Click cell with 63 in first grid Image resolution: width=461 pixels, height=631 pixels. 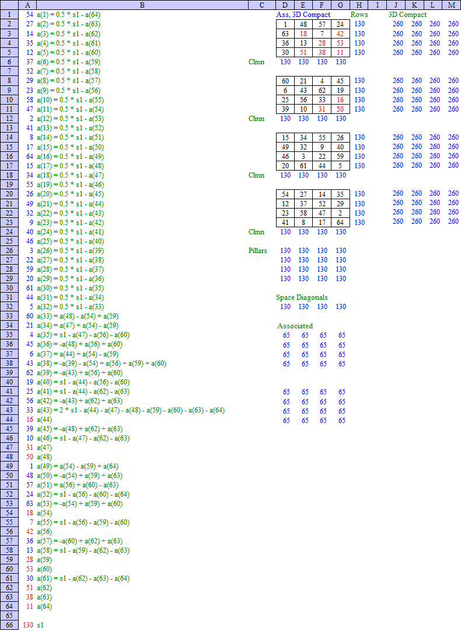coord(285,34)
